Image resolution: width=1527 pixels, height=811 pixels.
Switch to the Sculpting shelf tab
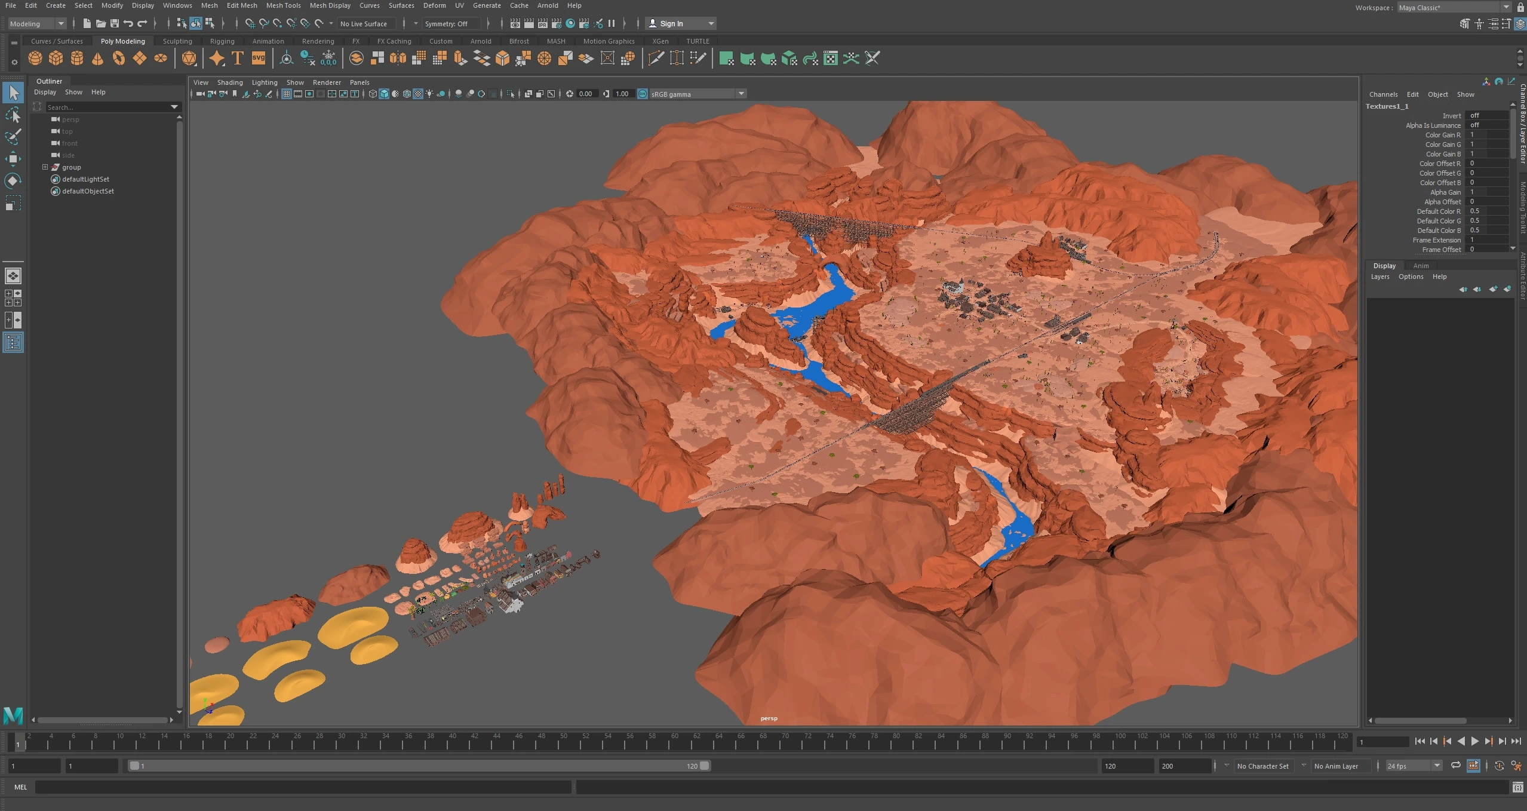pos(177,41)
